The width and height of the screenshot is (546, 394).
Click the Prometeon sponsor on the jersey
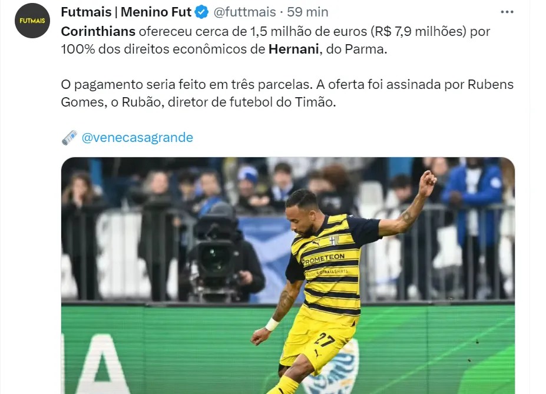tap(323, 259)
